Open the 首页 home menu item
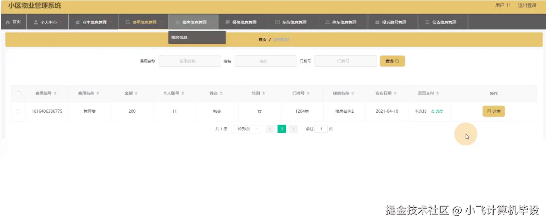 (x=13, y=22)
